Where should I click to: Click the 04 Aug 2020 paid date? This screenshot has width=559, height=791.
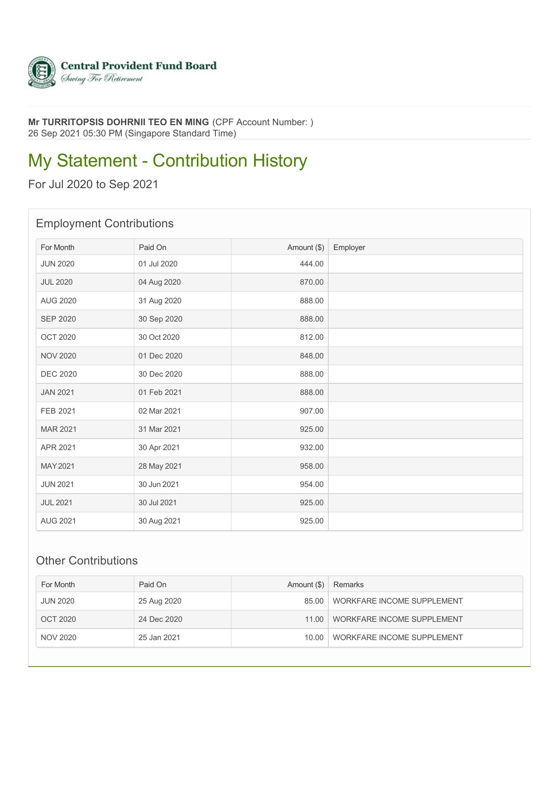(160, 282)
